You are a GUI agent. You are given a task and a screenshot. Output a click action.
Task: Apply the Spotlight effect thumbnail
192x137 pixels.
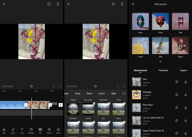click(x=73, y=109)
